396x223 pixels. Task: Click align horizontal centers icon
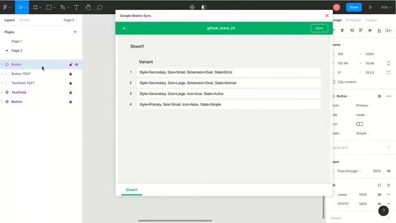[x=342, y=30]
